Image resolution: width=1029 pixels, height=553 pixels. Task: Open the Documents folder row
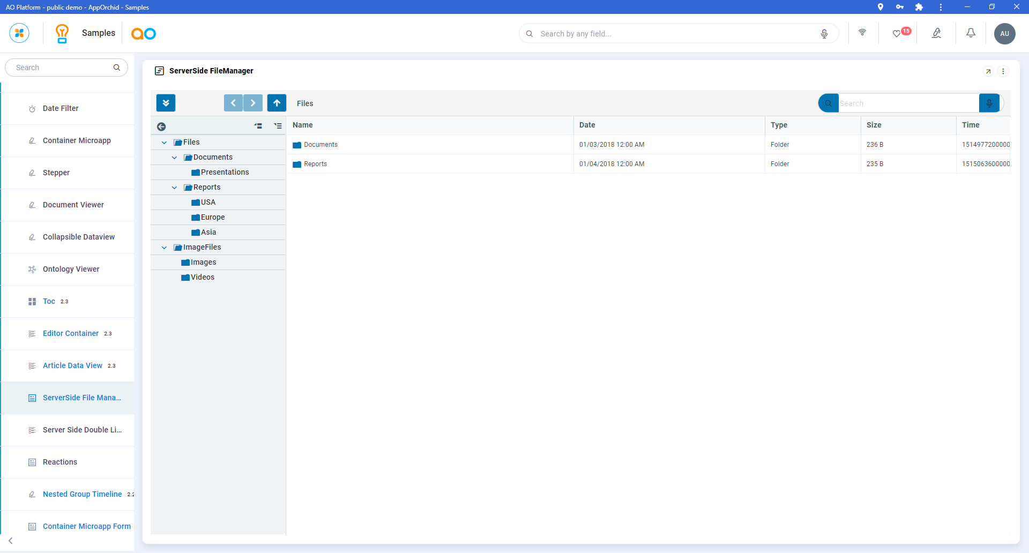320,145
